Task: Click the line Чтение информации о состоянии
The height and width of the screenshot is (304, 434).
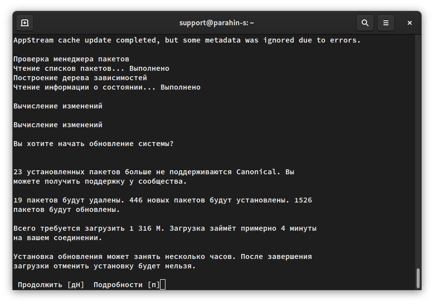Action: (107, 87)
